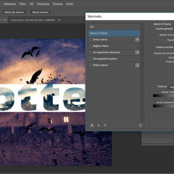Open the Filtro menu

(22, 4)
